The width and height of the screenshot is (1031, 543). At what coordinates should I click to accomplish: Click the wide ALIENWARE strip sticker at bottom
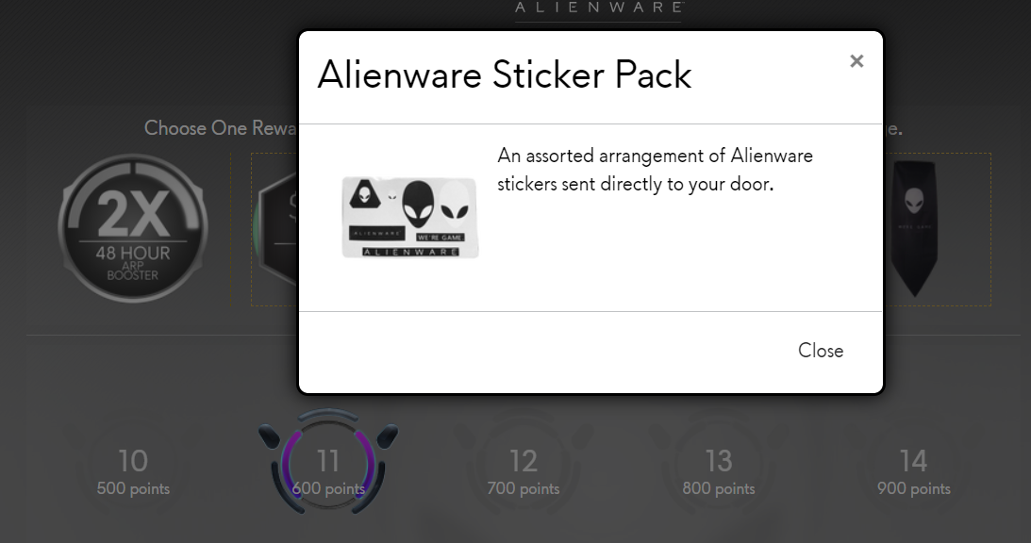point(411,252)
